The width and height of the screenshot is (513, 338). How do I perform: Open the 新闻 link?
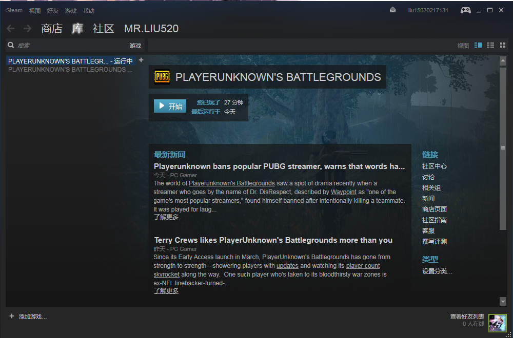point(428,199)
